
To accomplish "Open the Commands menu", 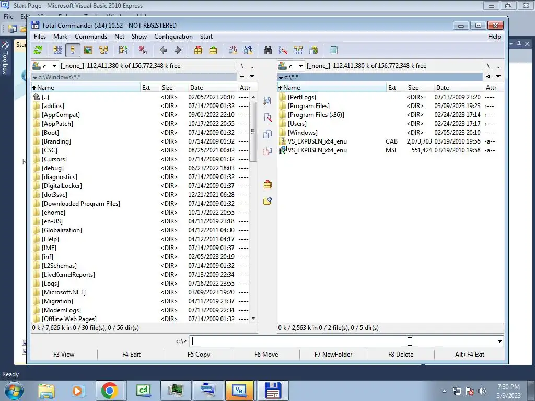I will click(91, 37).
